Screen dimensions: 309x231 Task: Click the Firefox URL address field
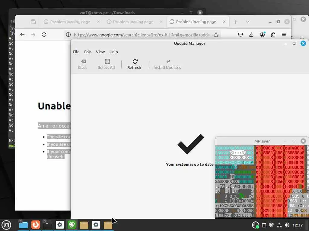pos(142,35)
